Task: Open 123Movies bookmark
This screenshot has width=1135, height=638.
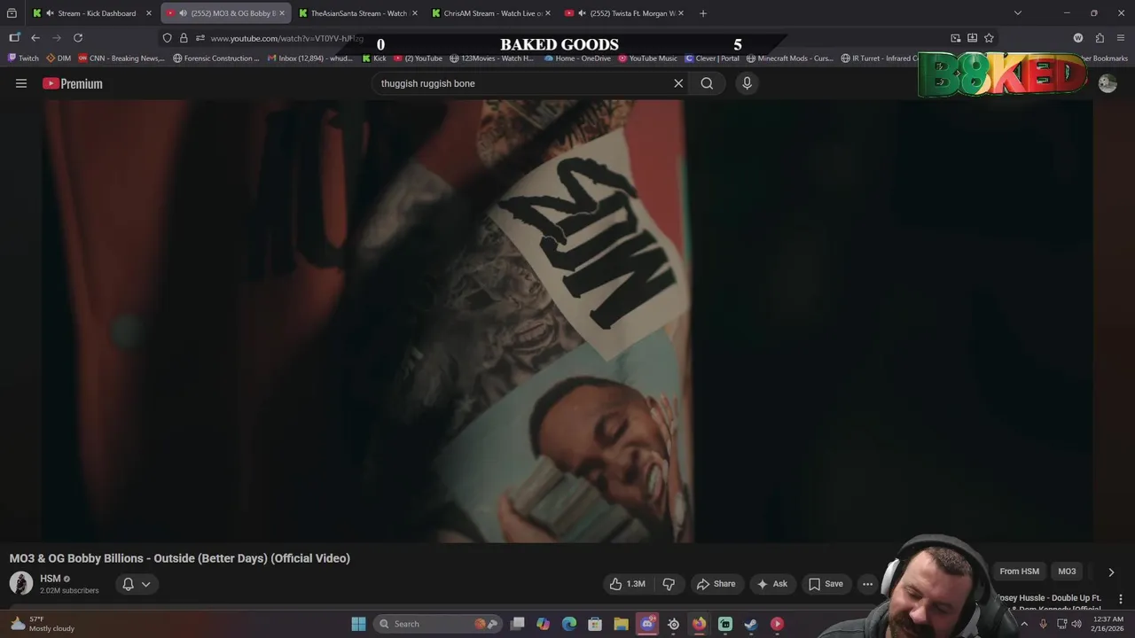Action: (x=491, y=58)
